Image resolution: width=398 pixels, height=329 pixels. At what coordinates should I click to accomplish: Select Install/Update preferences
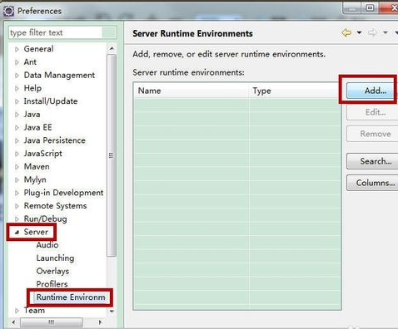click(x=51, y=101)
